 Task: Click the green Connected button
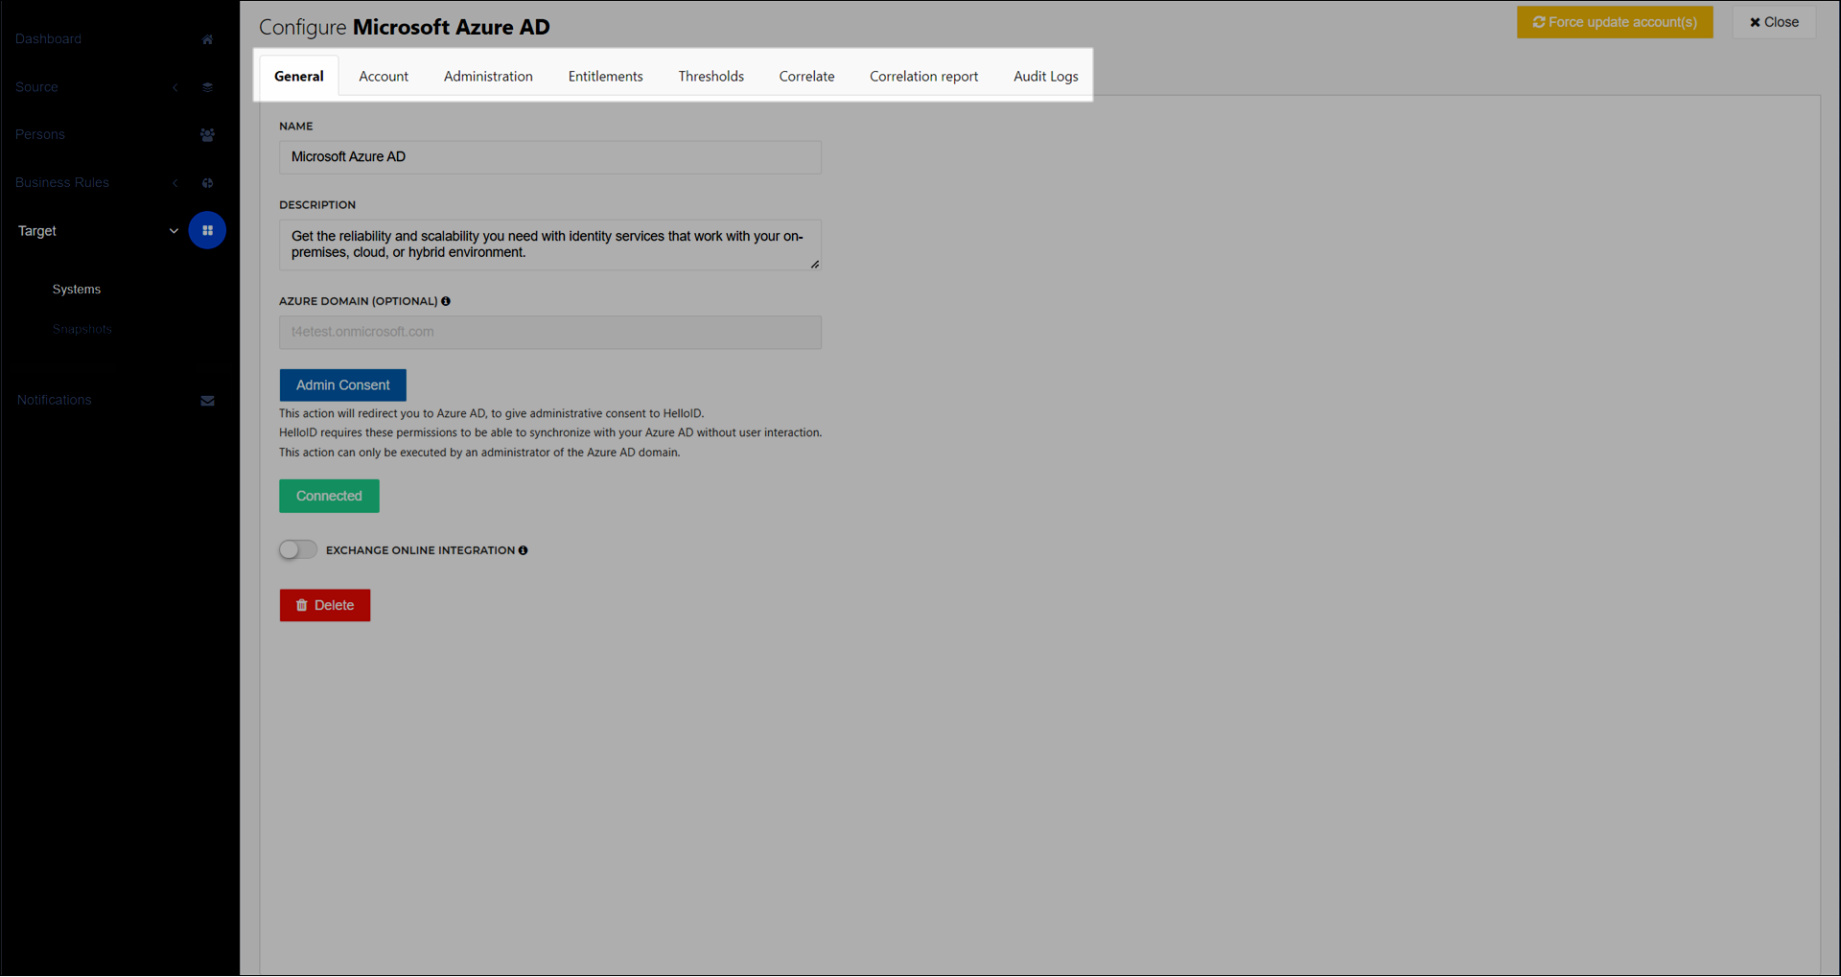pyautogui.click(x=329, y=496)
